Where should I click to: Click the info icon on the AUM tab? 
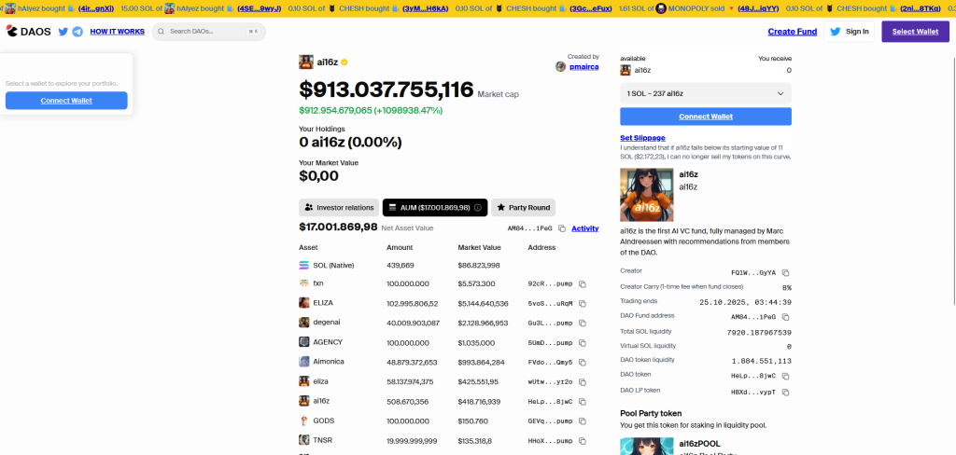pyautogui.click(x=477, y=208)
